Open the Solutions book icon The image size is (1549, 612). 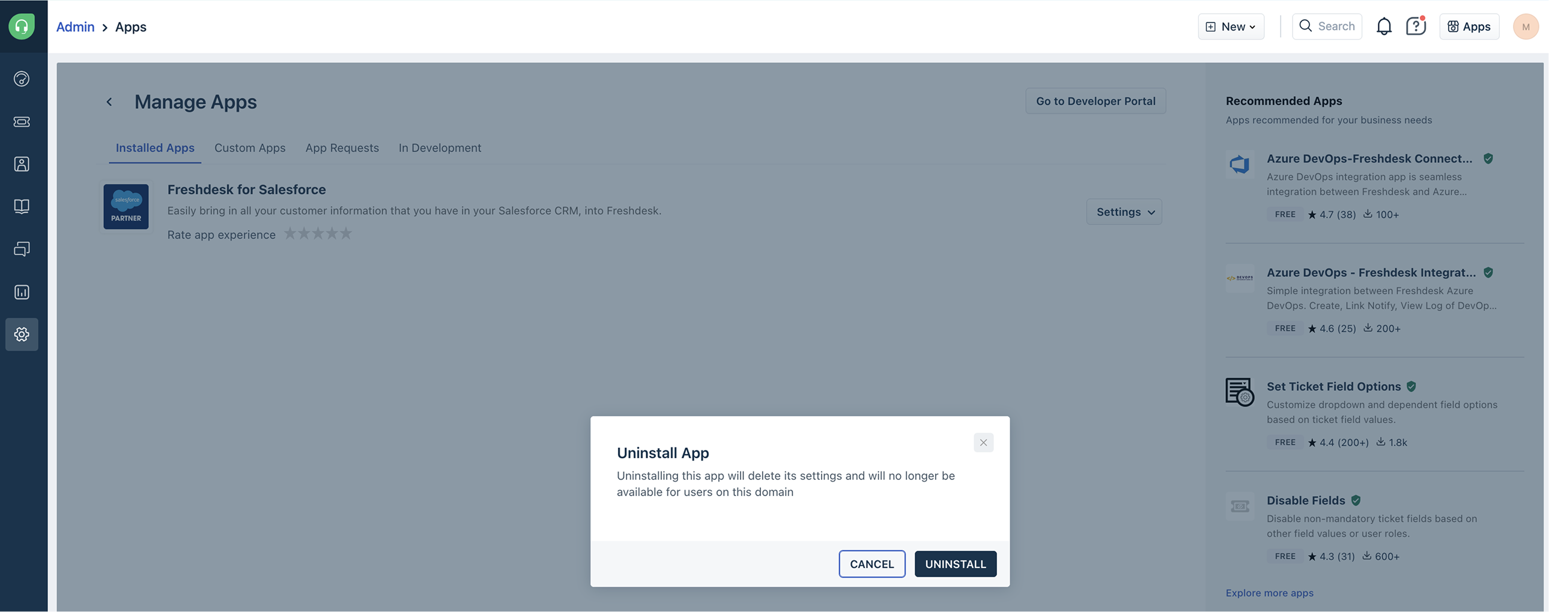coord(22,206)
